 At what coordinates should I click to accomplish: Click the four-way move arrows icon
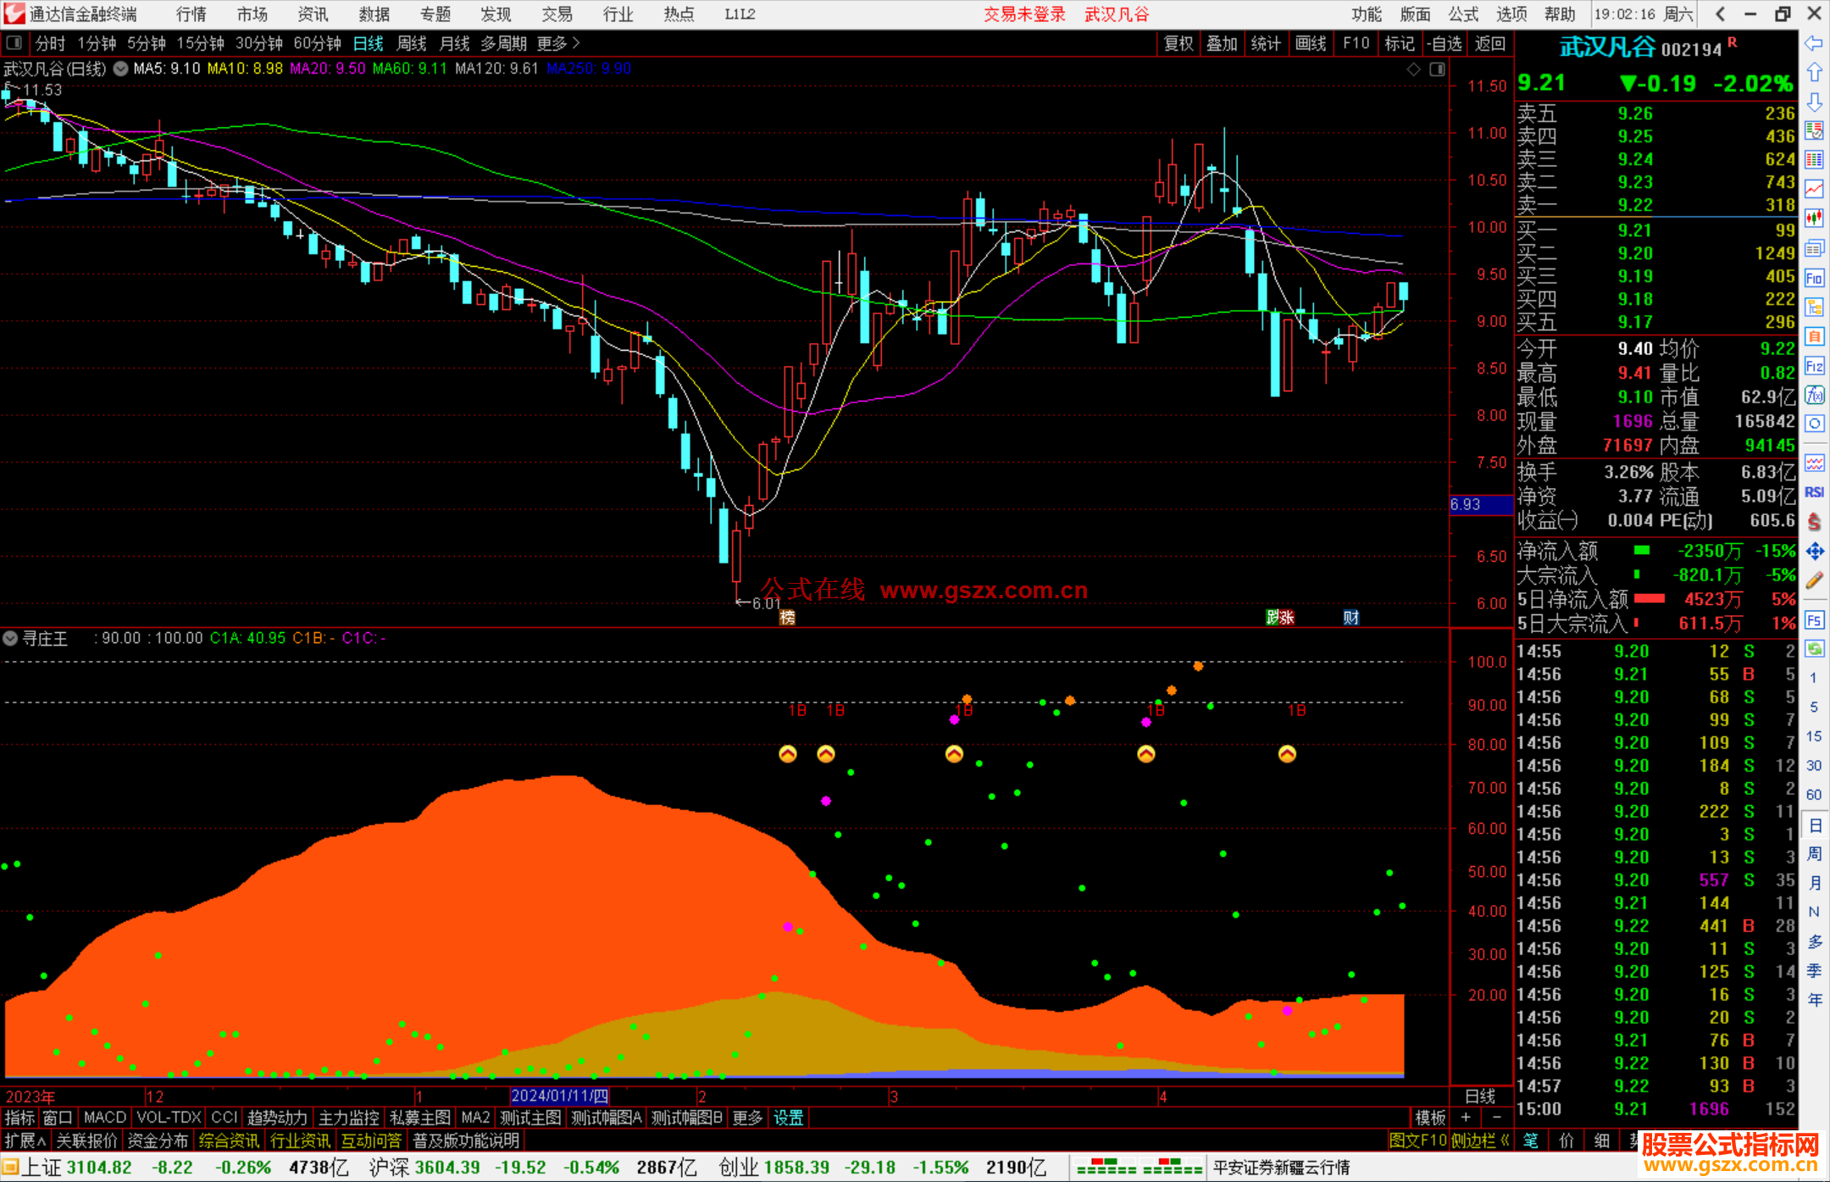[x=1814, y=552]
